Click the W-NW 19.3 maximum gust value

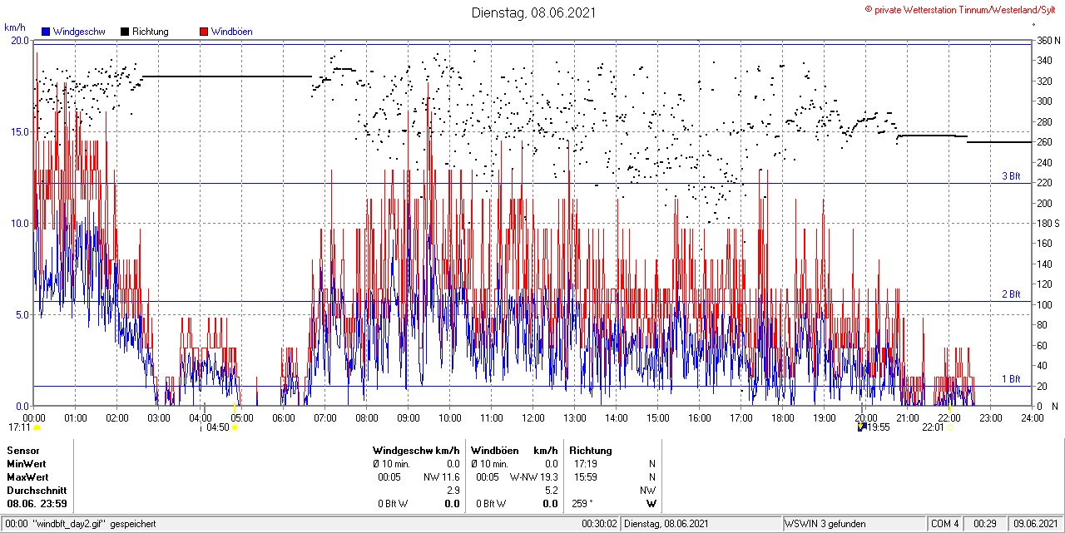[533, 477]
